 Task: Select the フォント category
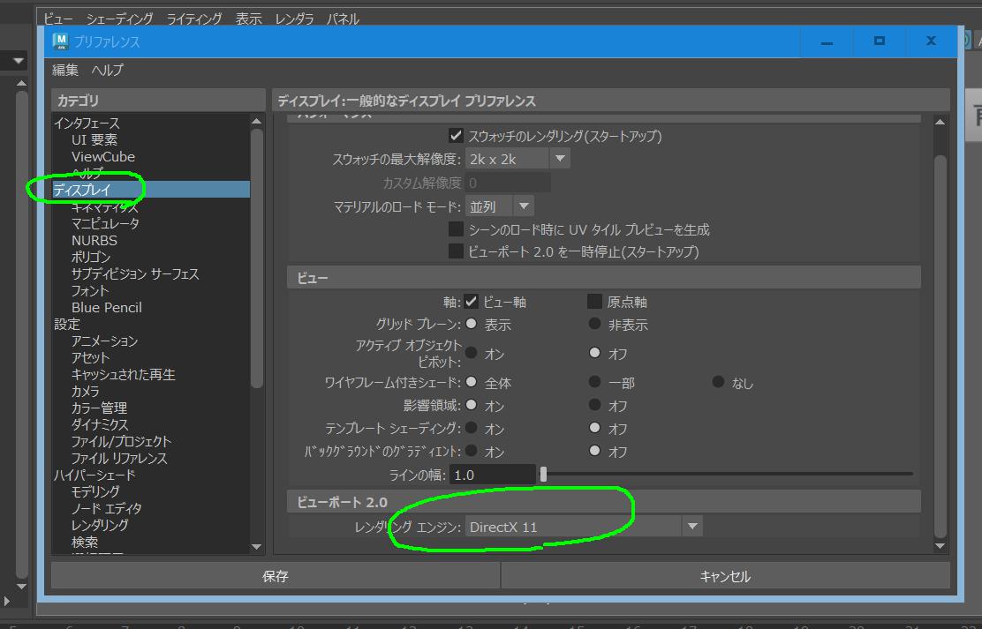point(90,290)
